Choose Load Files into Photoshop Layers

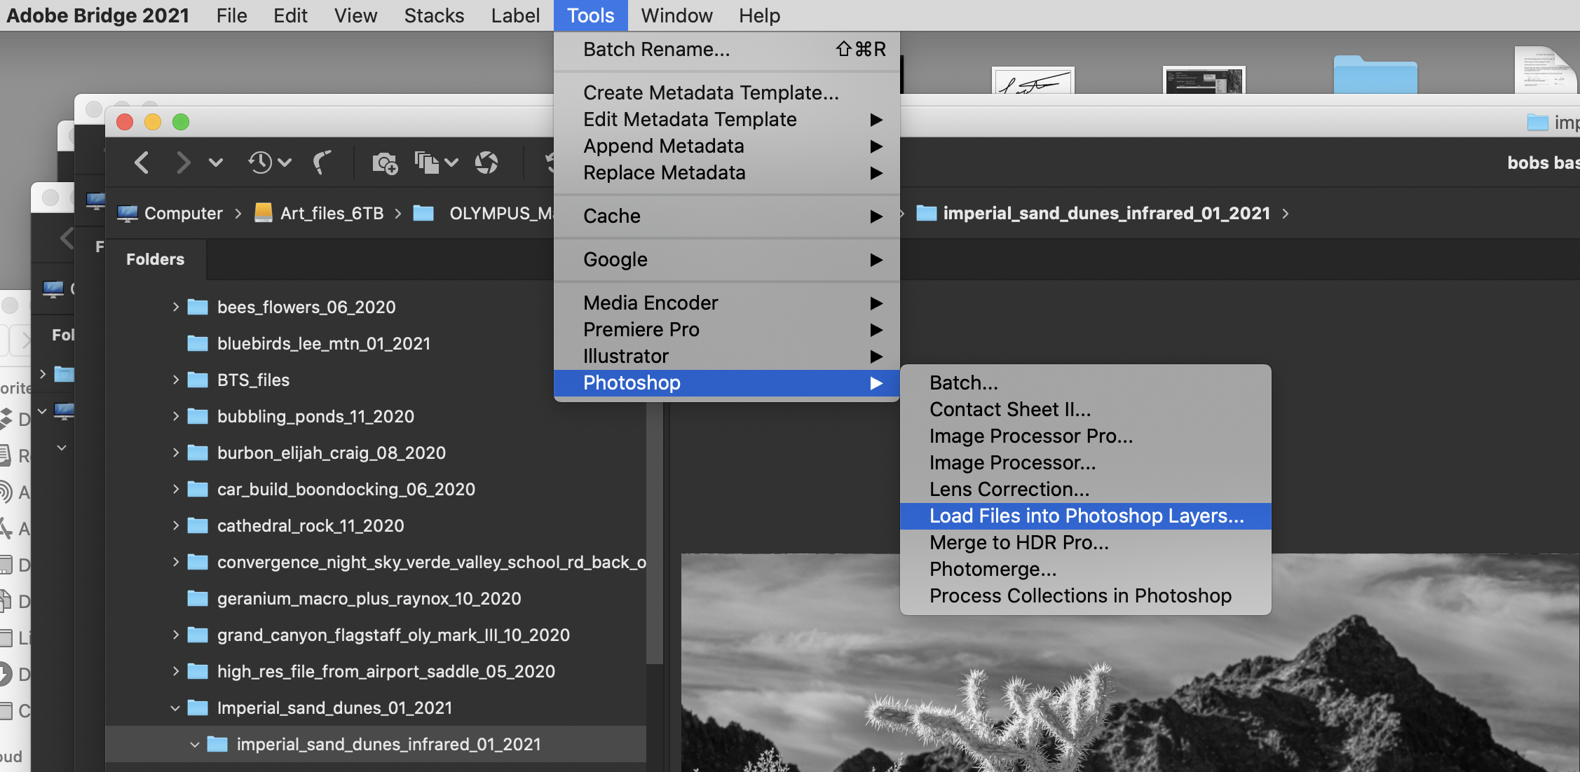(1086, 516)
